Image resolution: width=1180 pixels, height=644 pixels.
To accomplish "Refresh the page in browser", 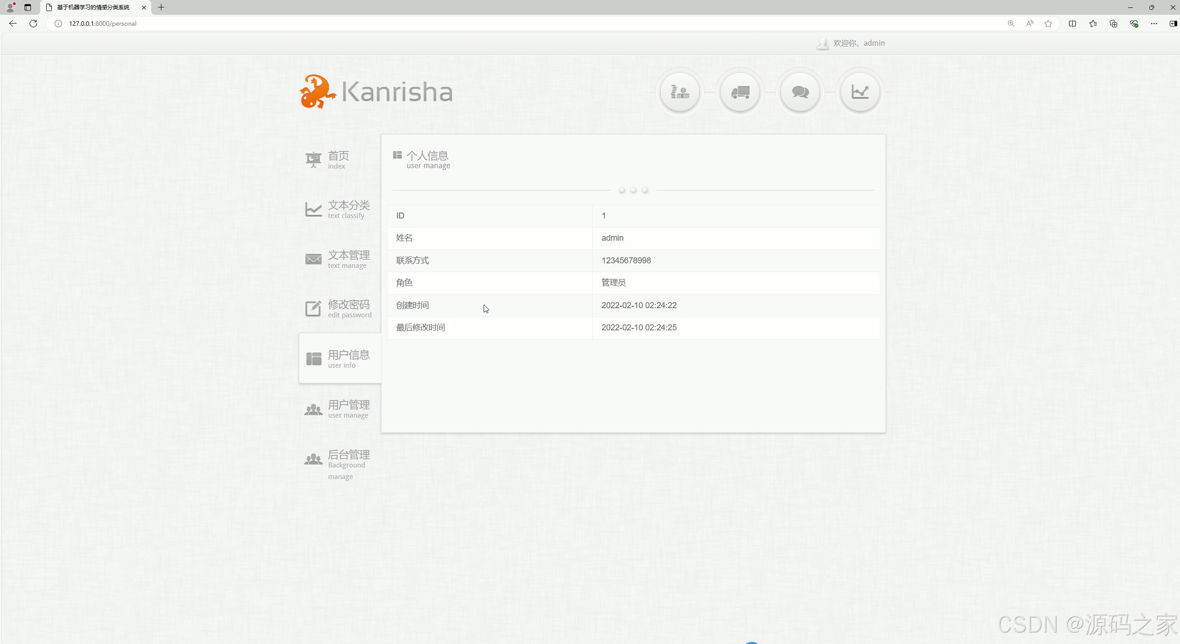I will 33,24.
